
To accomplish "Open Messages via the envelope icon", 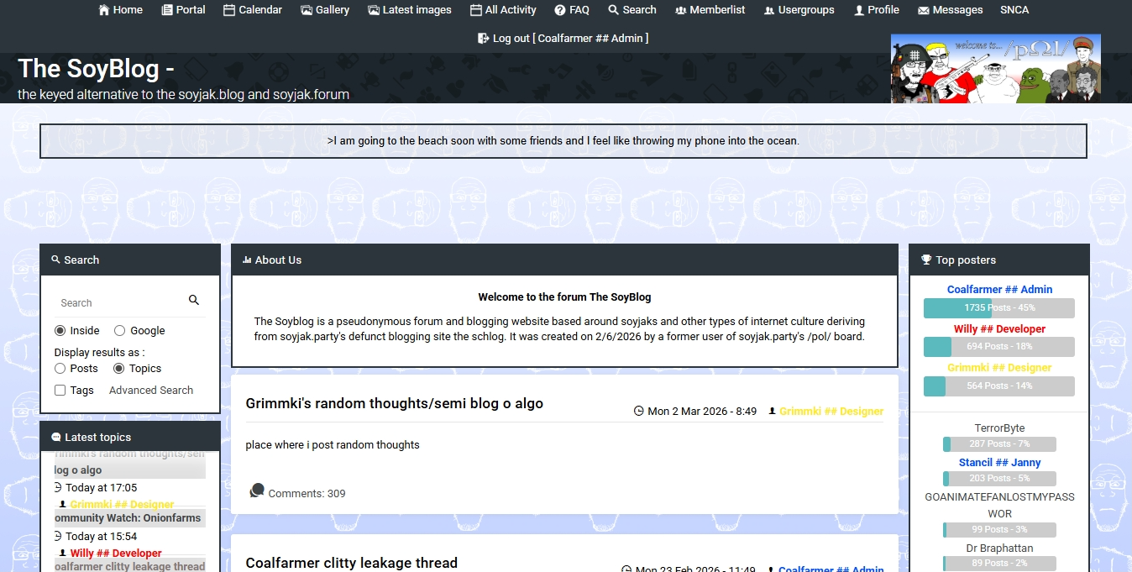I will click(x=924, y=10).
